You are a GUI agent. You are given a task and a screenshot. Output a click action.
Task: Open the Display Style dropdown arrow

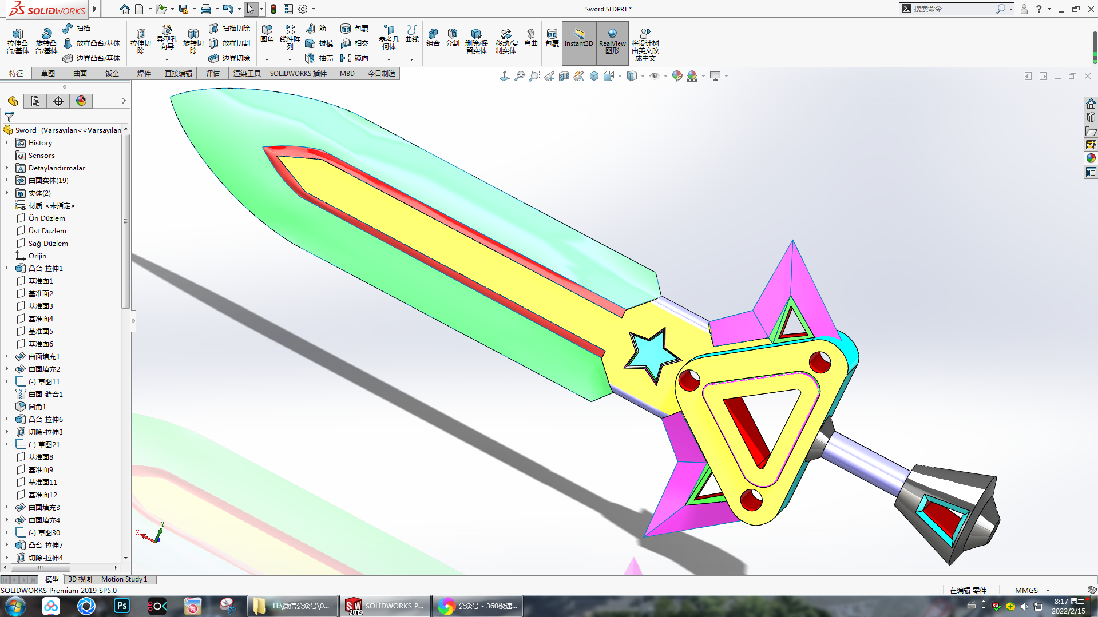pyautogui.click(x=643, y=76)
